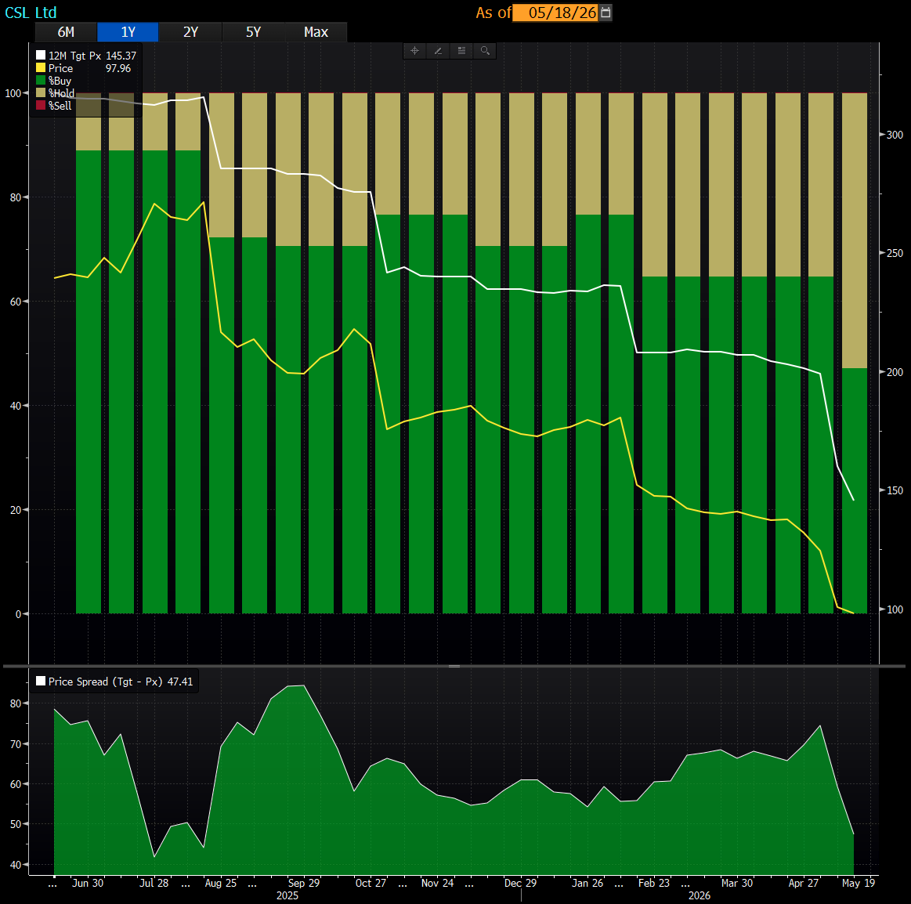Click the Oct 27 date axis label
The image size is (911, 904).
click(x=371, y=883)
